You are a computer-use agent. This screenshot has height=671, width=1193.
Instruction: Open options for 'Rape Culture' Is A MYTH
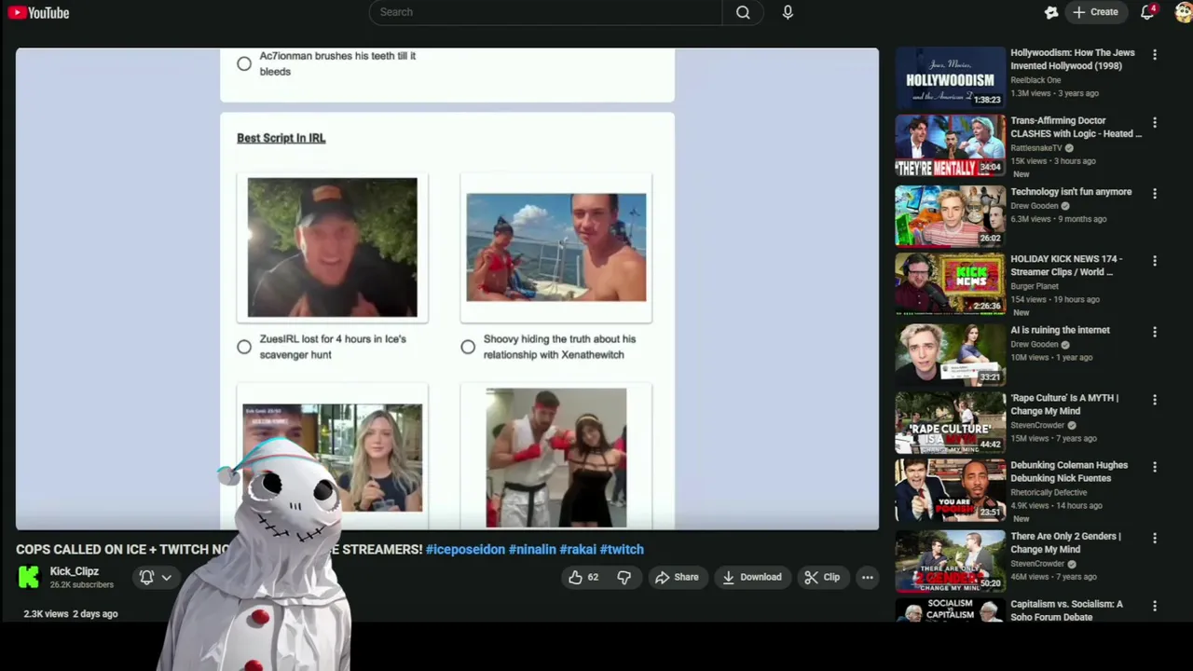coord(1155,399)
